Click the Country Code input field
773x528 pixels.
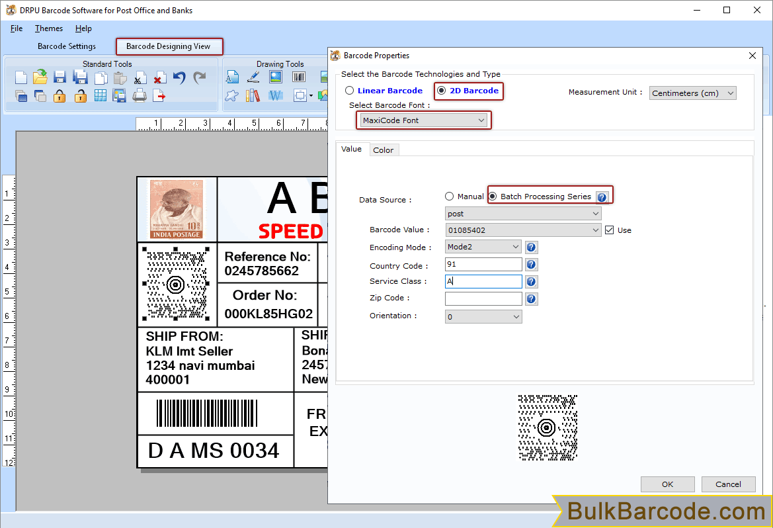click(483, 265)
